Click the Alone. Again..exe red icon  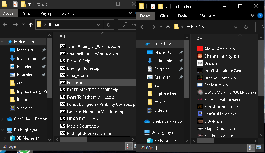pyautogui.click(x=200, y=49)
